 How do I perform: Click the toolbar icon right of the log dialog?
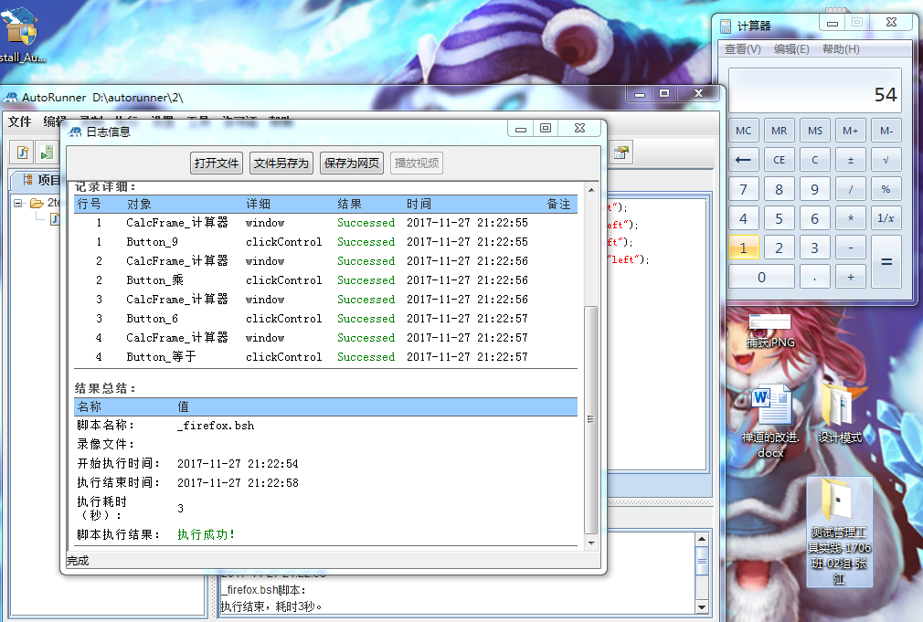pos(621,153)
